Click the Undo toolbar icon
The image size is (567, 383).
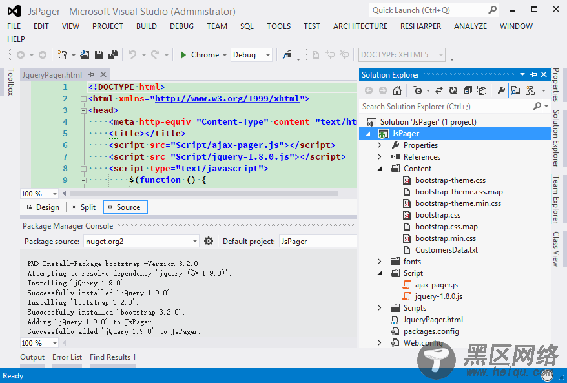(132, 55)
